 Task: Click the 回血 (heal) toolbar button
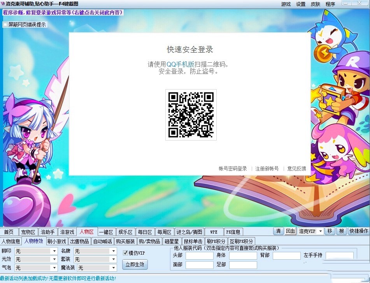pos(291,231)
